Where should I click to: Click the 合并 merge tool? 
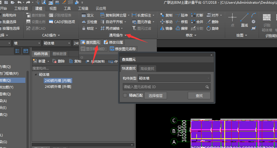[197, 22]
